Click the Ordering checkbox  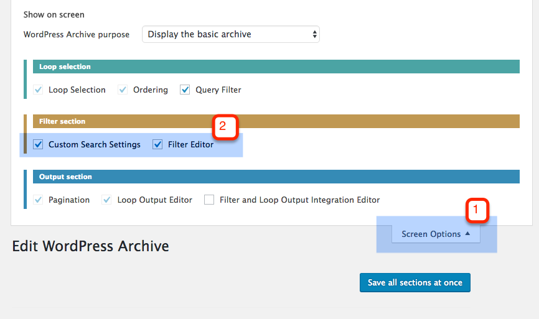coord(123,90)
